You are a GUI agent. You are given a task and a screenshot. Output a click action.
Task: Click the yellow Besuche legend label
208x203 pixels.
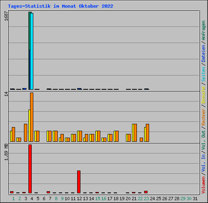(x=204, y=95)
